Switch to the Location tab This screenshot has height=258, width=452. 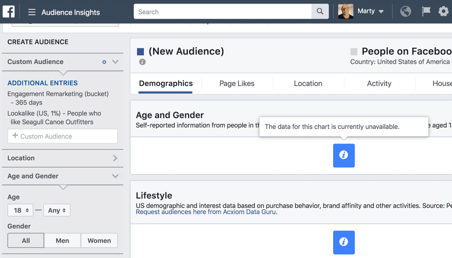[308, 84]
